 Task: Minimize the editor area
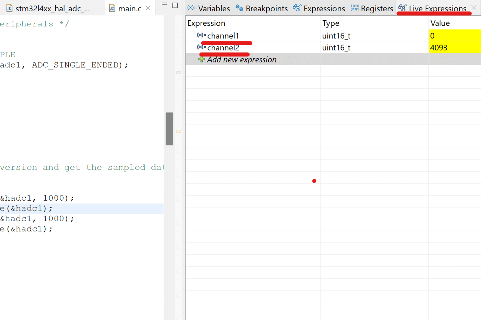[x=164, y=4]
